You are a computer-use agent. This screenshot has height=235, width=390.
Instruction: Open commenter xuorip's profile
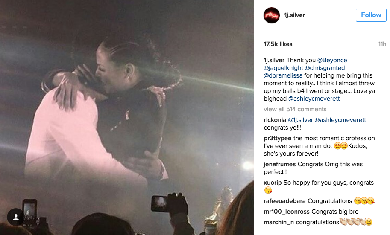[273, 183]
